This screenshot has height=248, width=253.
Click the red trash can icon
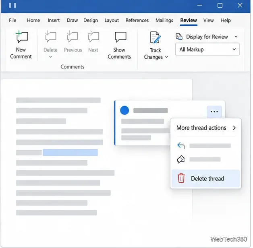coord(181,178)
